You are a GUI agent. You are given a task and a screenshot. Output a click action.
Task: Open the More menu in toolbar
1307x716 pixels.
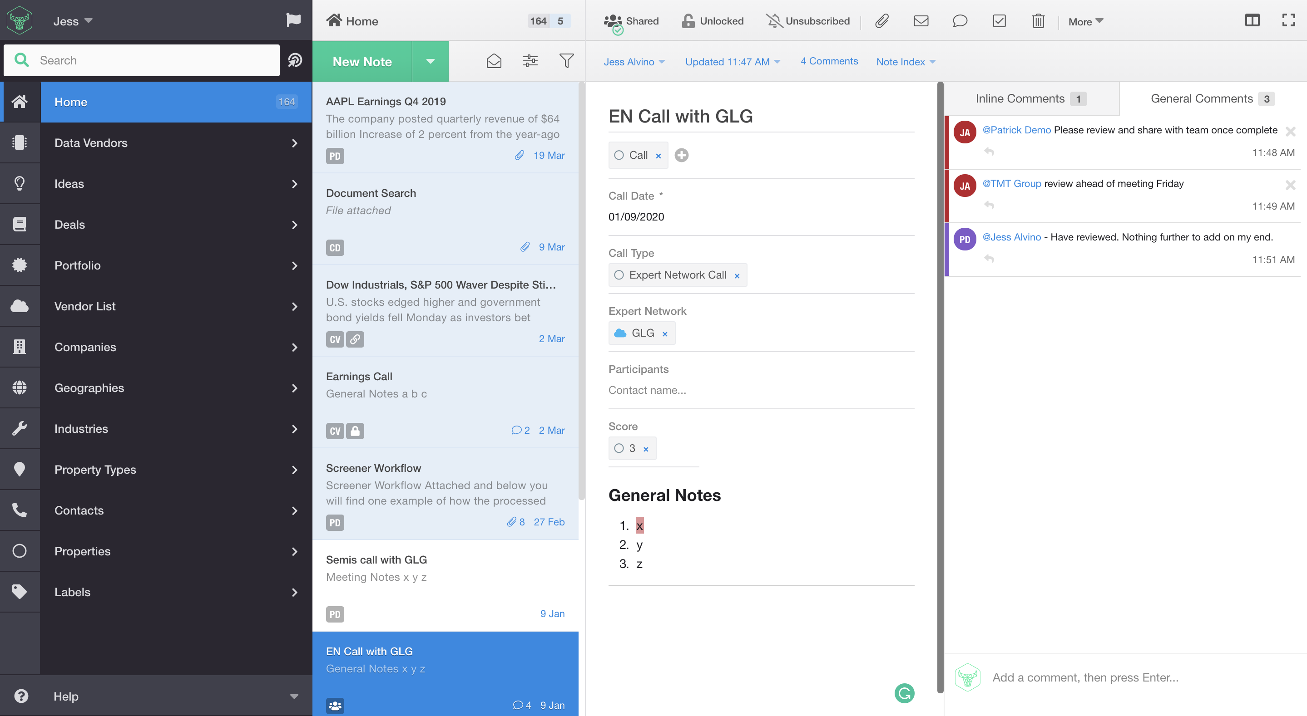tap(1085, 22)
